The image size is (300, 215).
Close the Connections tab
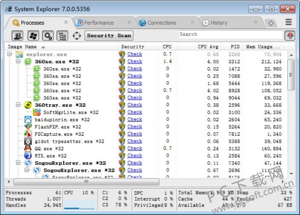coord(192,22)
